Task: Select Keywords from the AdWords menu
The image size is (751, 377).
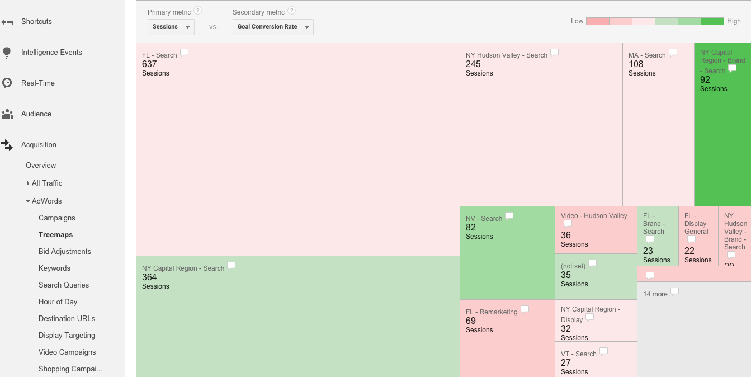Action: (x=54, y=268)
